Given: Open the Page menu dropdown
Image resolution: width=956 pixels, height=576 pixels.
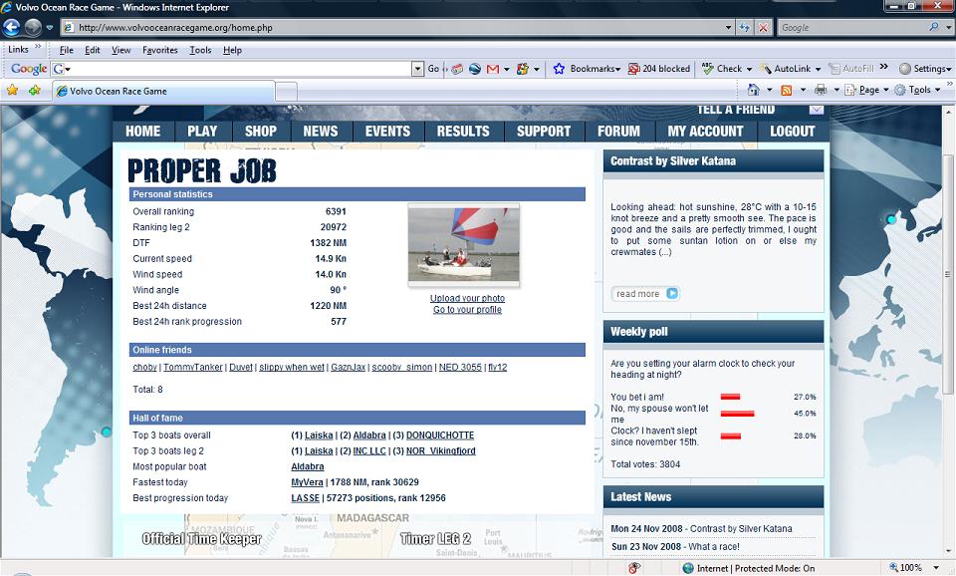Looking at the screenshot, I should point(866,91).
